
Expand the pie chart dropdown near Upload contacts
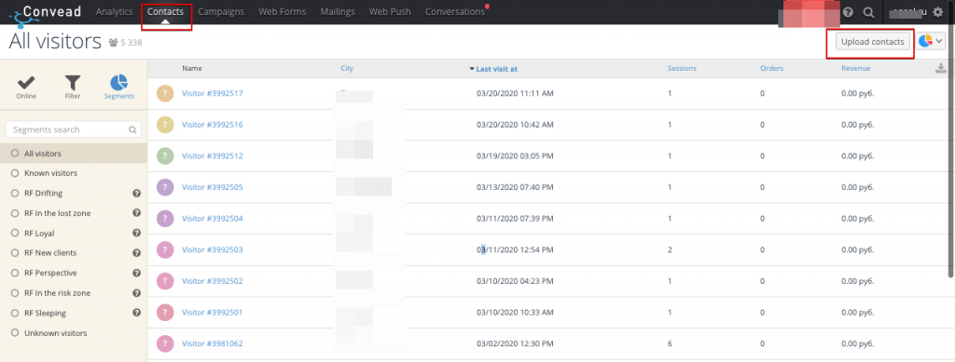932,41
